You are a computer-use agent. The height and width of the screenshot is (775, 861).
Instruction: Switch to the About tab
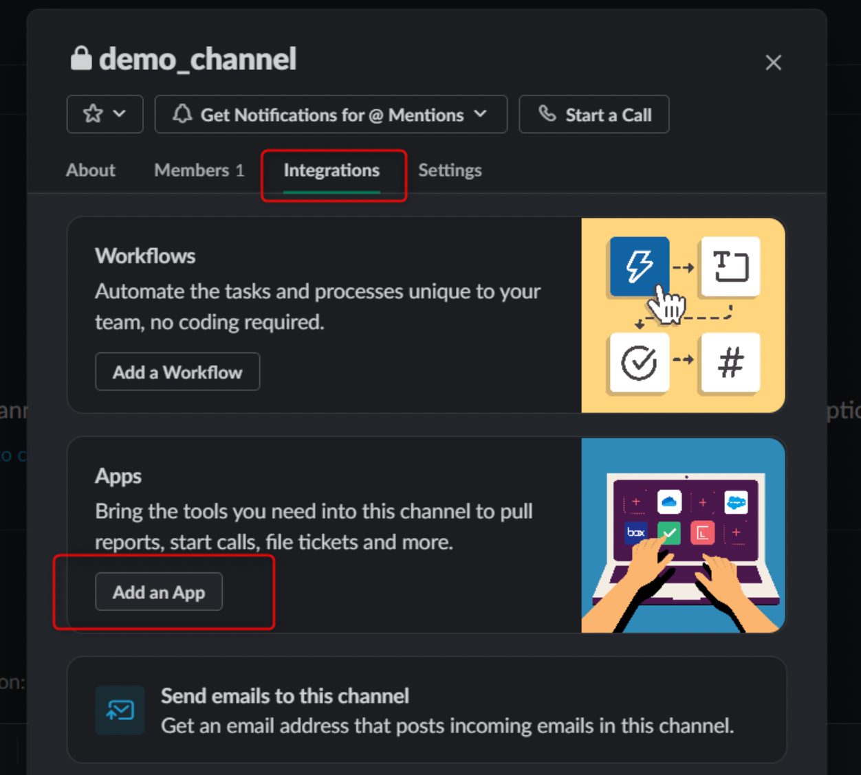[91, 170]
